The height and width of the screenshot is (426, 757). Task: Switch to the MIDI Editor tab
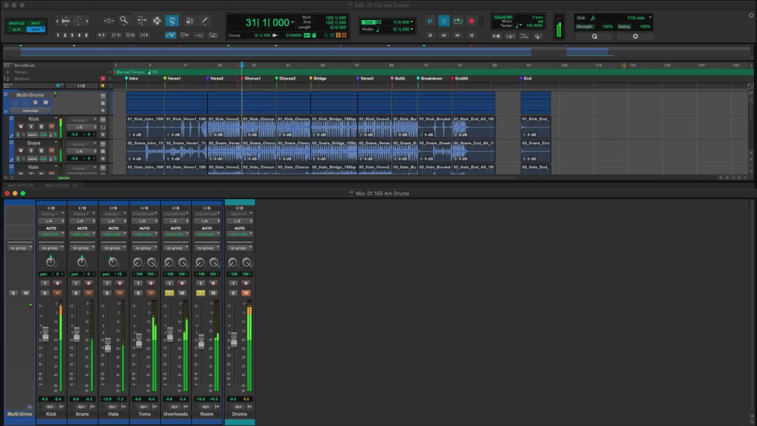tap(21, 186)
